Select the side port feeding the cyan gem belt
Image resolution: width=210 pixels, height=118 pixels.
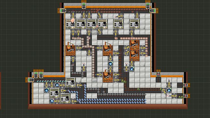30,80
